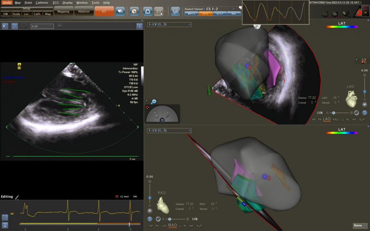Viewport: 370px width, 231px height.
Task: Click the Ablation mode button
Action: click(x=84, y=12)
